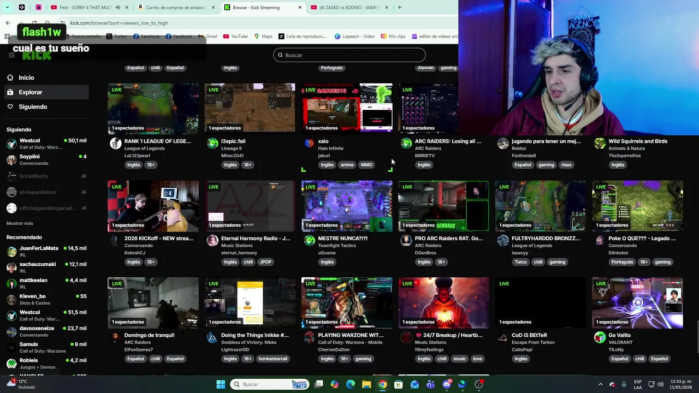Image resolution: width=699 pixels, height=393 pixels.
Task: Click Turco tag on FULTRYHARDDD BRONZZ stream
Action: (520, 262)
